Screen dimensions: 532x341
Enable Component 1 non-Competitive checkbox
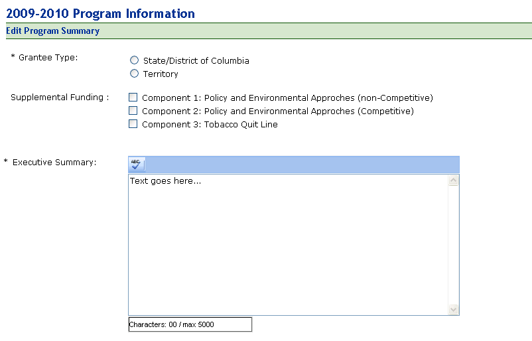coord(133,98)
